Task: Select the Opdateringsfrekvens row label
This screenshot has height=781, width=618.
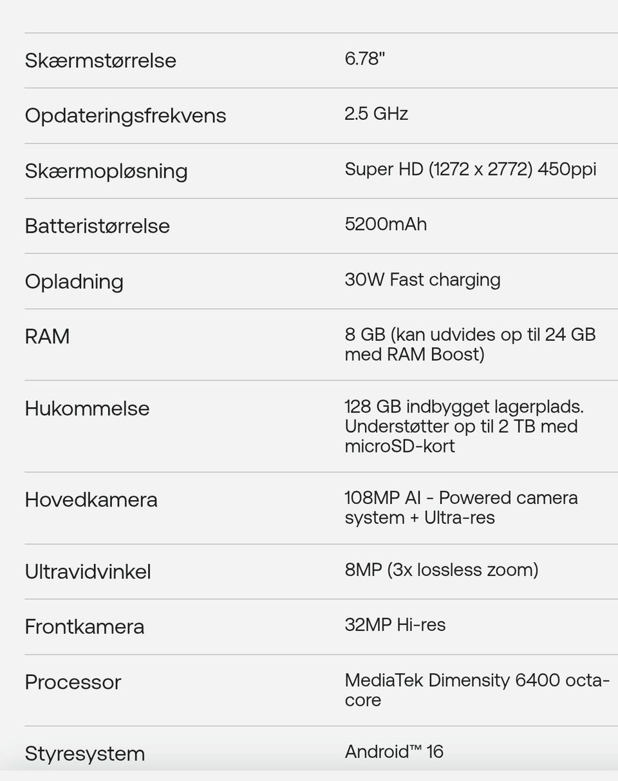Action: pyautogui.click(x=126, y=116)
